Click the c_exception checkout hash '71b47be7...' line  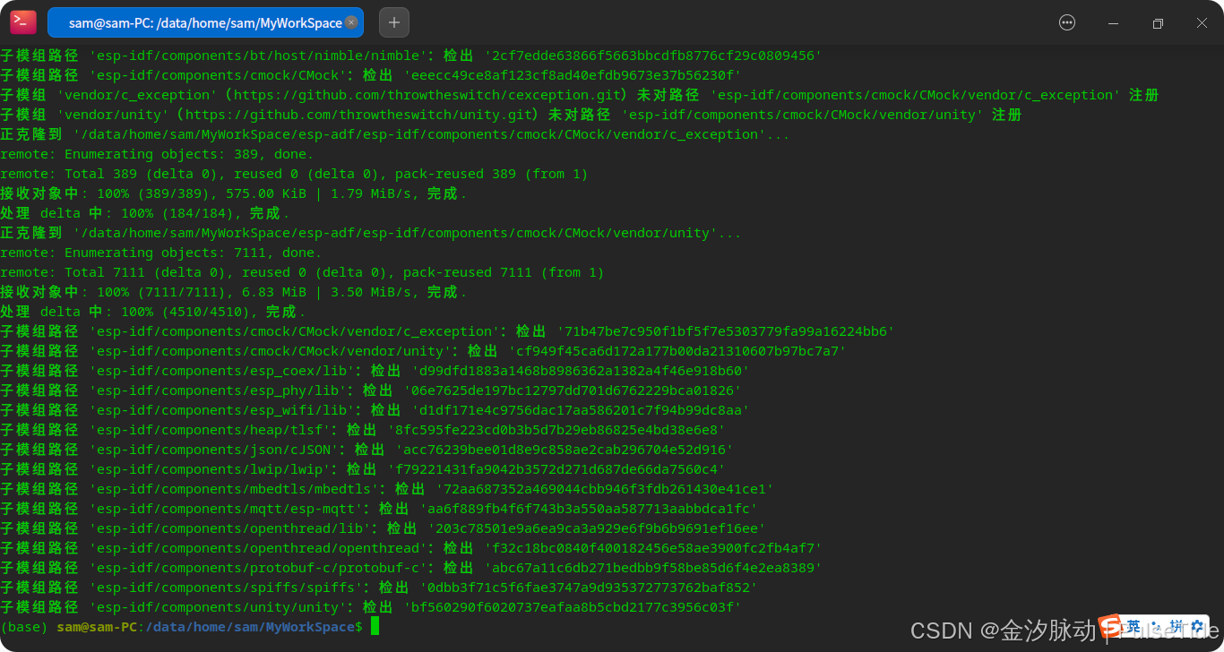coord(447,331)
